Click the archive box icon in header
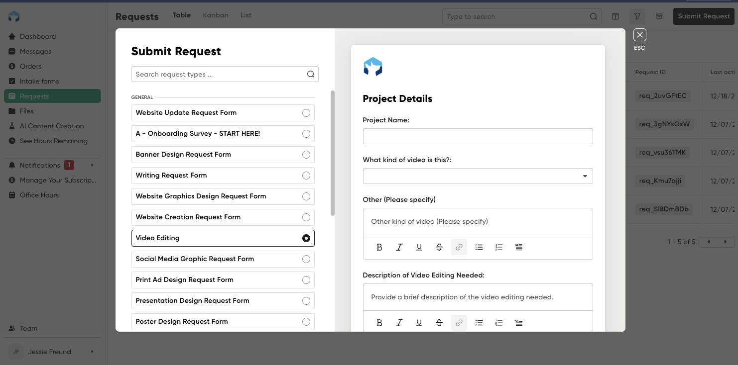 pyautogui.click(x=659, y=16)
